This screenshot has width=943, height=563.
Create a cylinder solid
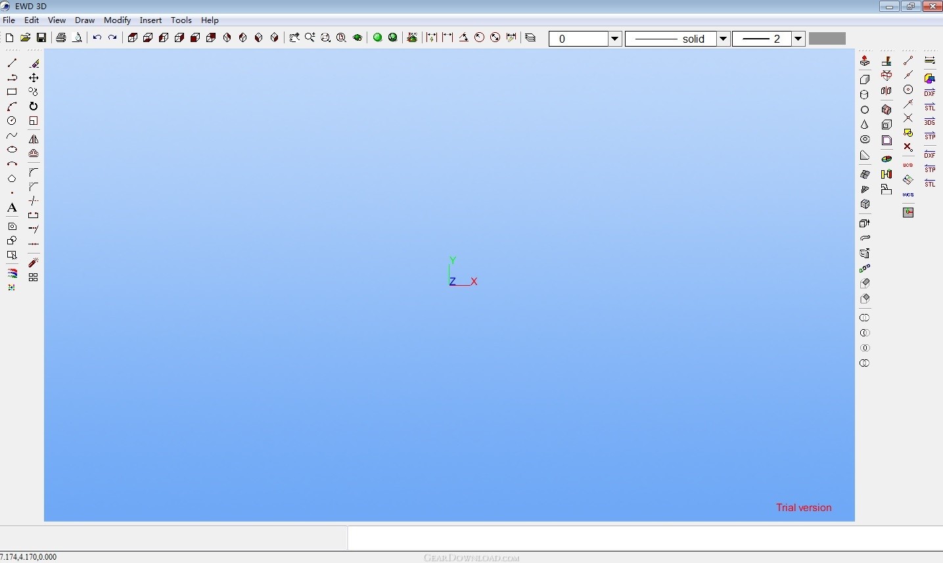pyautogui.click(x=865, y=95)
